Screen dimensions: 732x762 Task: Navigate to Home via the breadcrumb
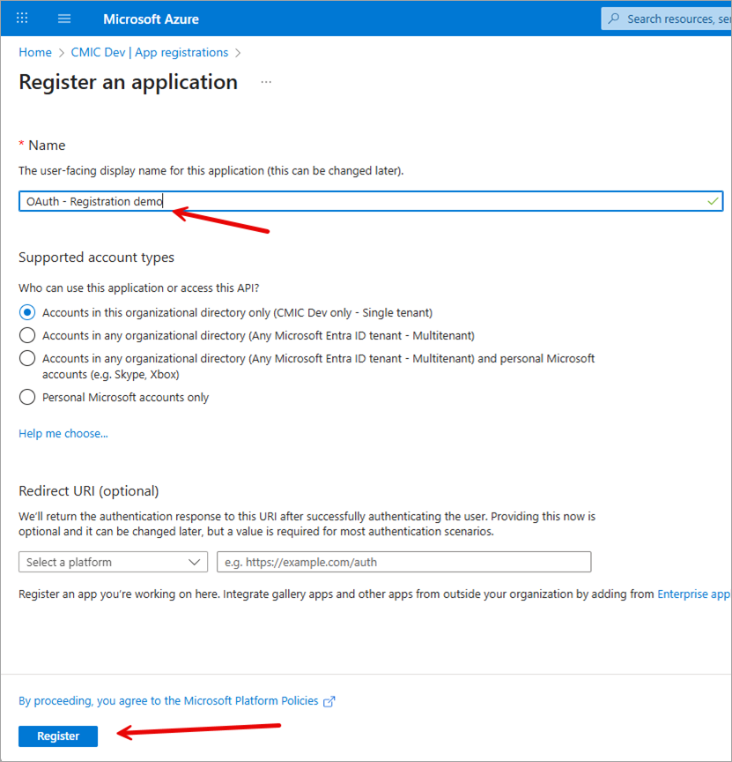point(34,52)
